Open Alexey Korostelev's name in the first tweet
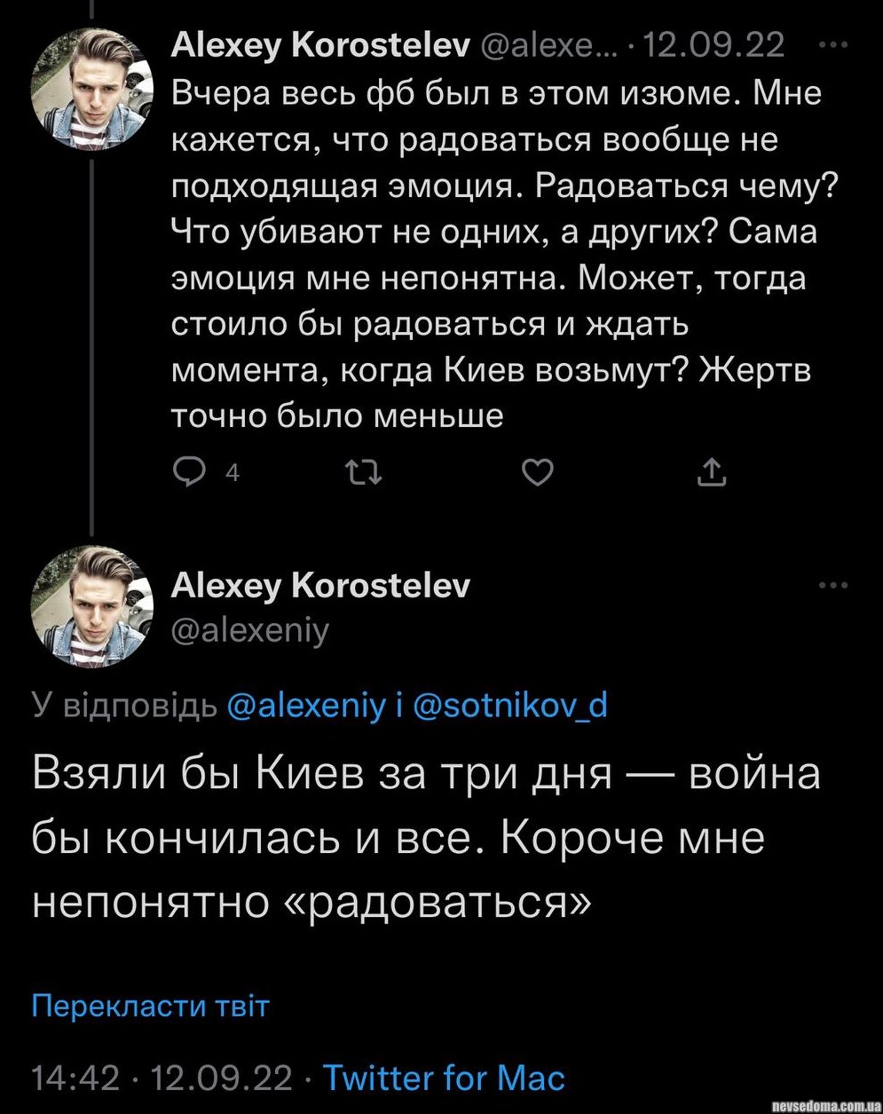This screenshot has height=1114, width=883. coord(319,44)
